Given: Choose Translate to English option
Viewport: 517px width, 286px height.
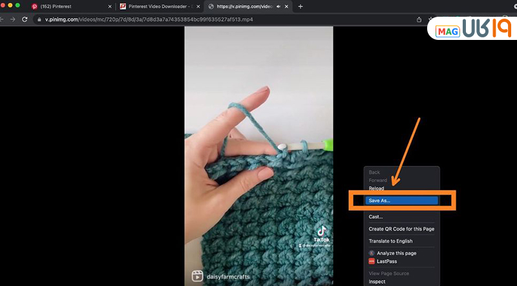Looking at the screenshot, I should tap(390, 241).
